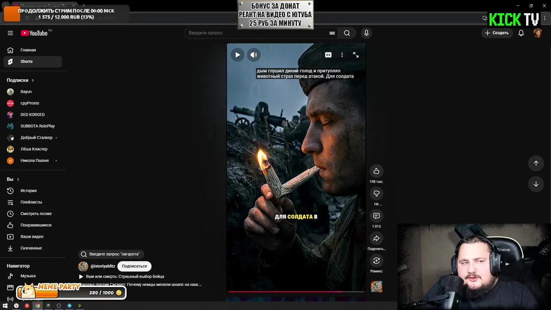Expand the Short to fullscreen
The width and height of the screenshot is (551, 310).
pos(356,55)
